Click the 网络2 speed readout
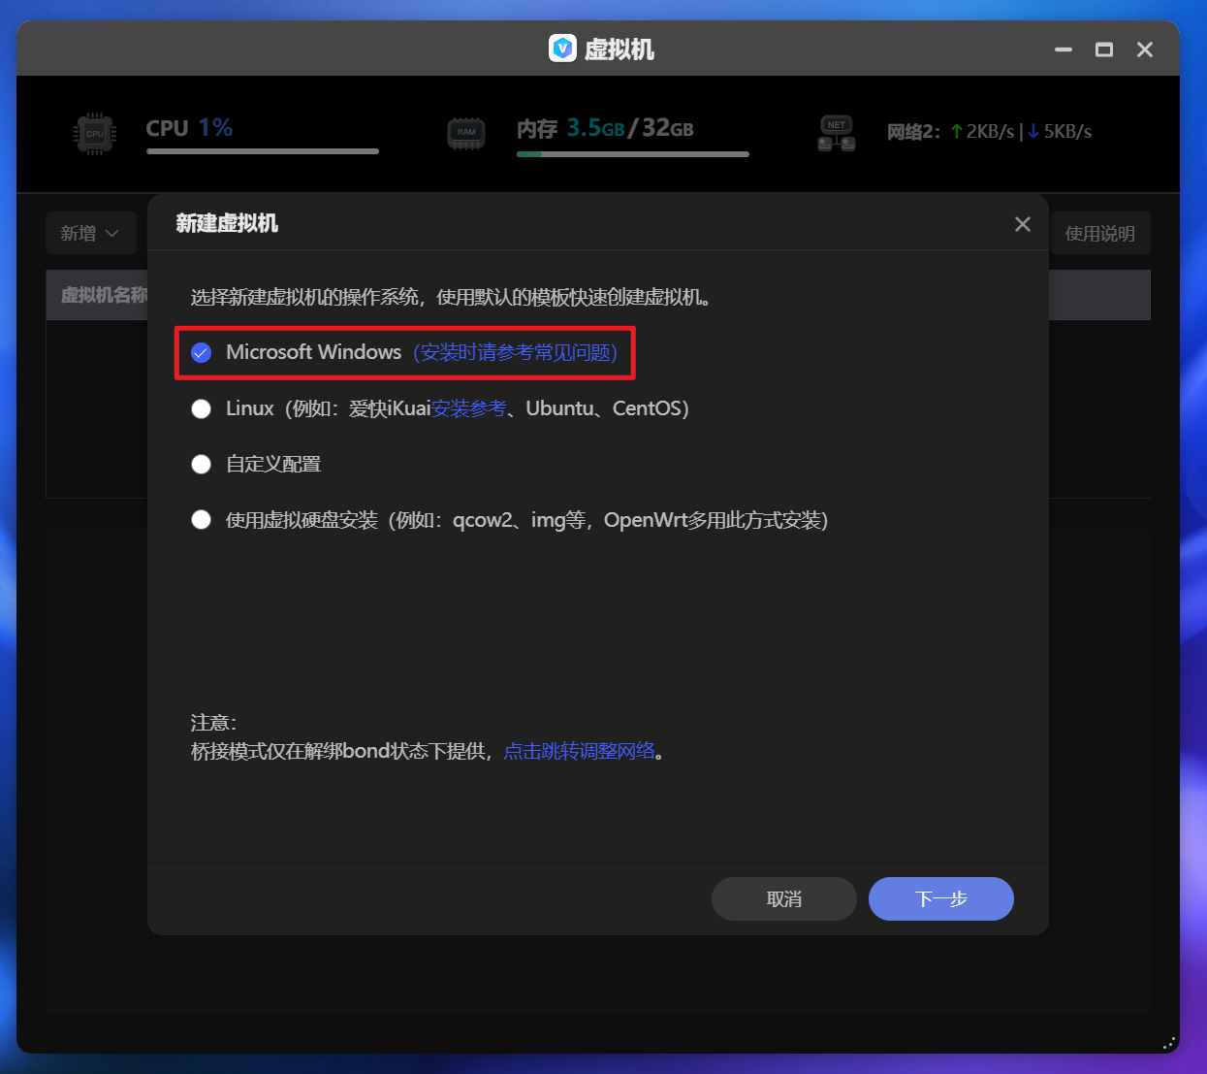 pos(989,132)
